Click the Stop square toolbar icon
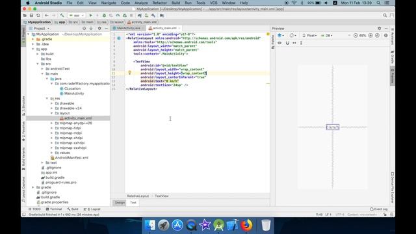The image size is (416, 234). (x=131, y=16)
